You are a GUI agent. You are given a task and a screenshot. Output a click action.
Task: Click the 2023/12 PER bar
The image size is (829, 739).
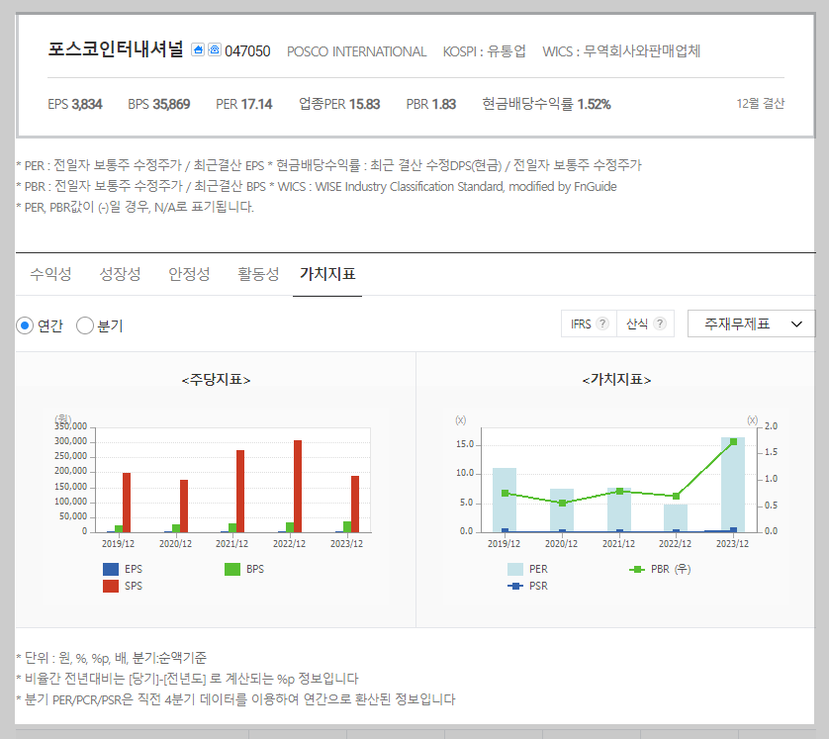tap(733, 485)
